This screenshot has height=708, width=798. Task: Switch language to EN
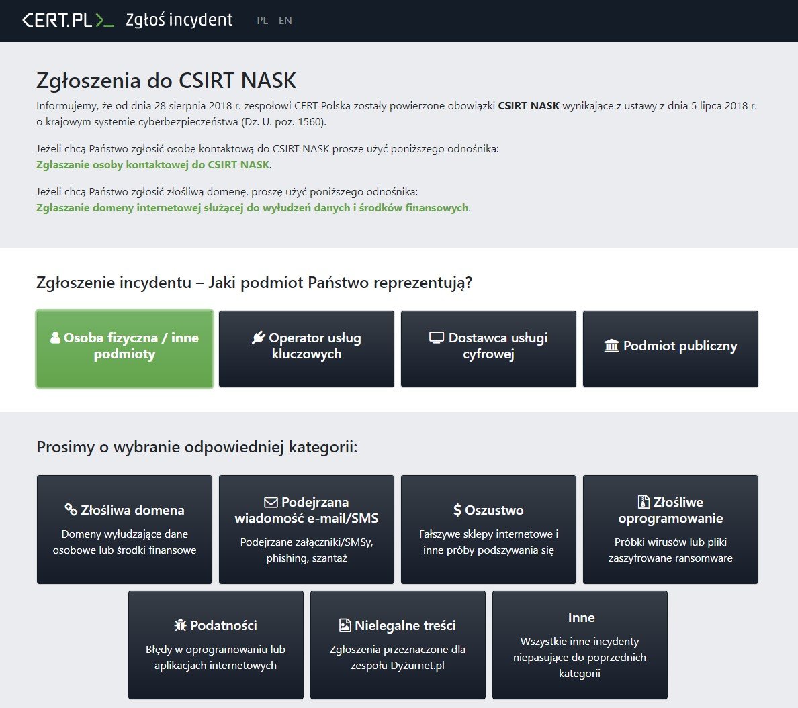click(x=285, y=20)
